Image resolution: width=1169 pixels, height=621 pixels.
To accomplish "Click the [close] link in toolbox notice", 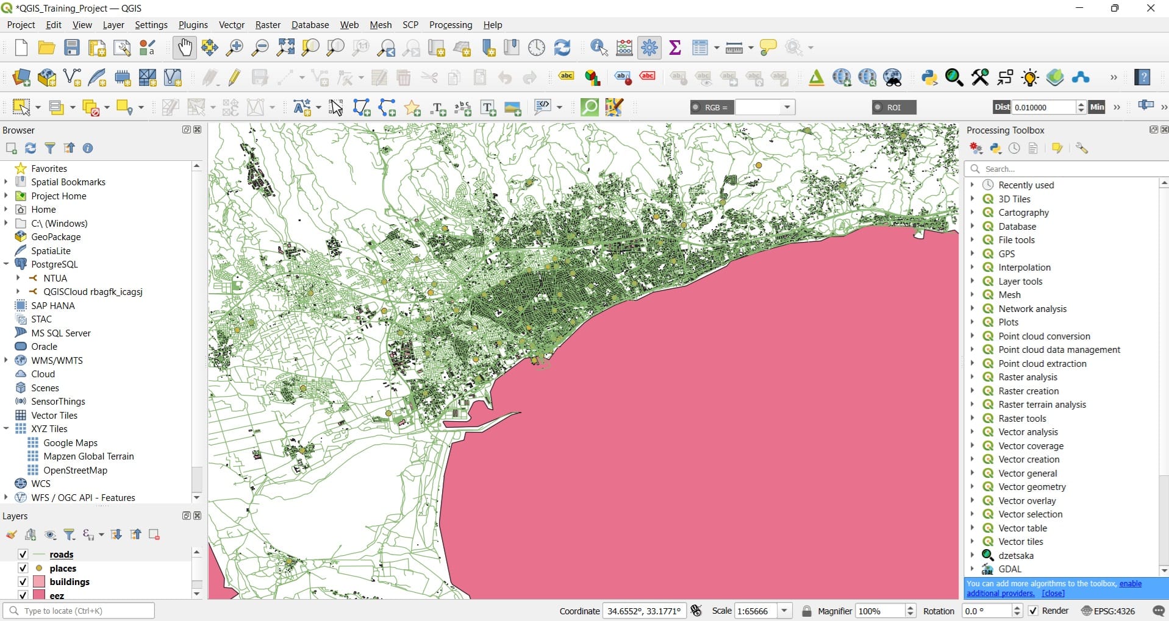I will point(1053,593).
